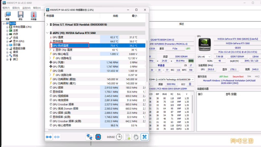Click the Virtual SCSI Harddisk drive icon
Image resolution: width=261 pixels, height=147 pixels.
click(51, 24)
